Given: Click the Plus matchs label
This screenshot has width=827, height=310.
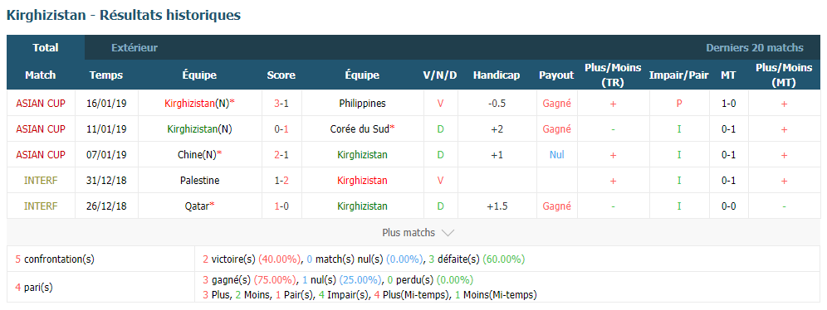Looking at the screenshot, I should (x=409, y=233).
